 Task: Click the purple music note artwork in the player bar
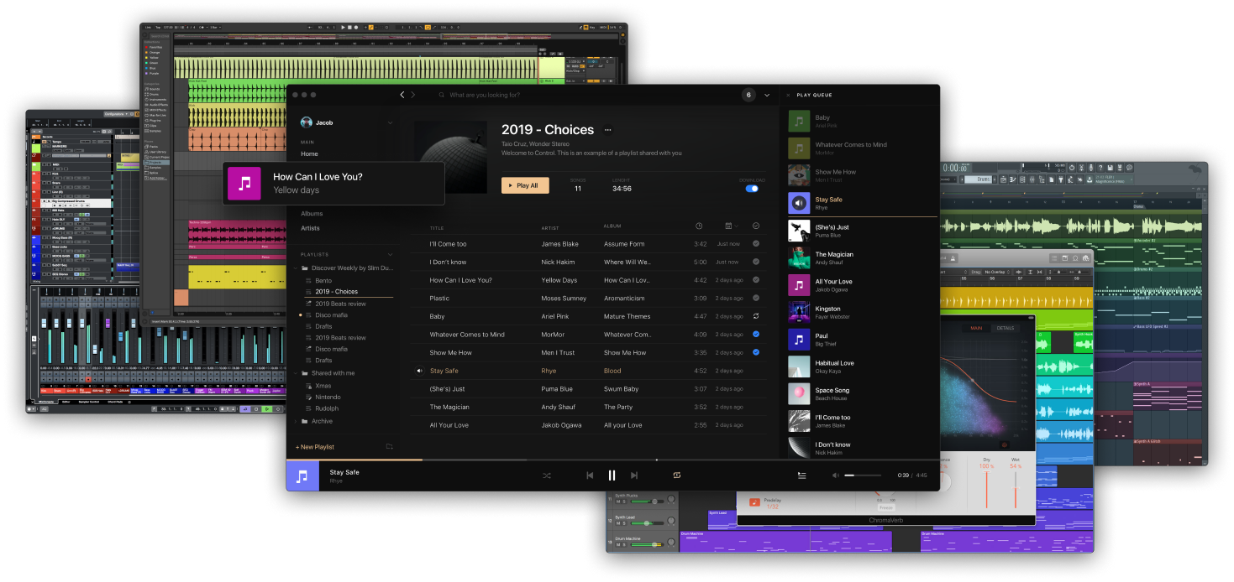302,476
